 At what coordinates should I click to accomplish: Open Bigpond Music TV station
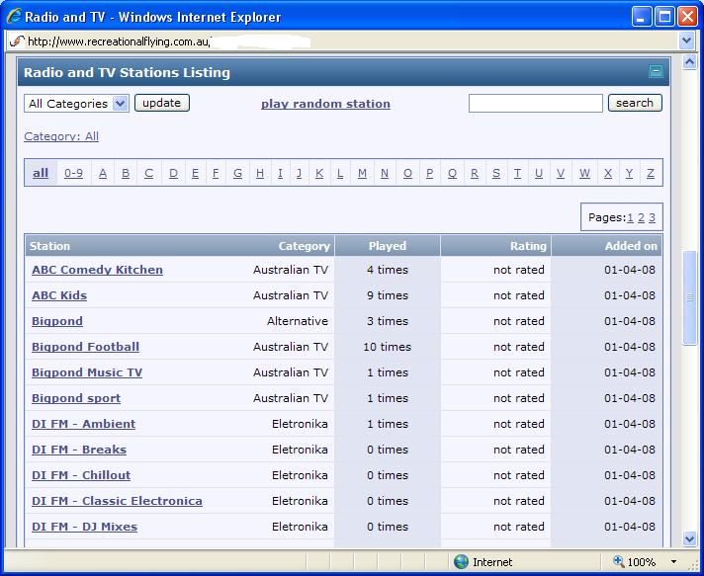87,372
